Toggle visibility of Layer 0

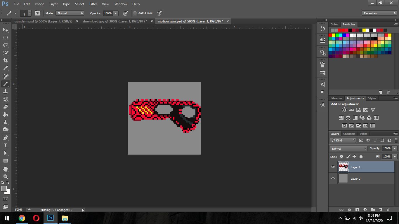tap(333, 178)
